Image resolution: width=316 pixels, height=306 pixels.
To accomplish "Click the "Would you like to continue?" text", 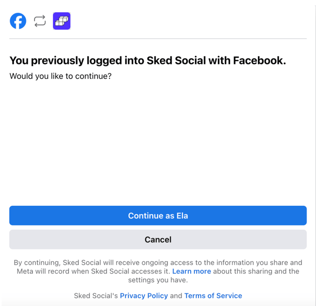I will click(60, 76).
